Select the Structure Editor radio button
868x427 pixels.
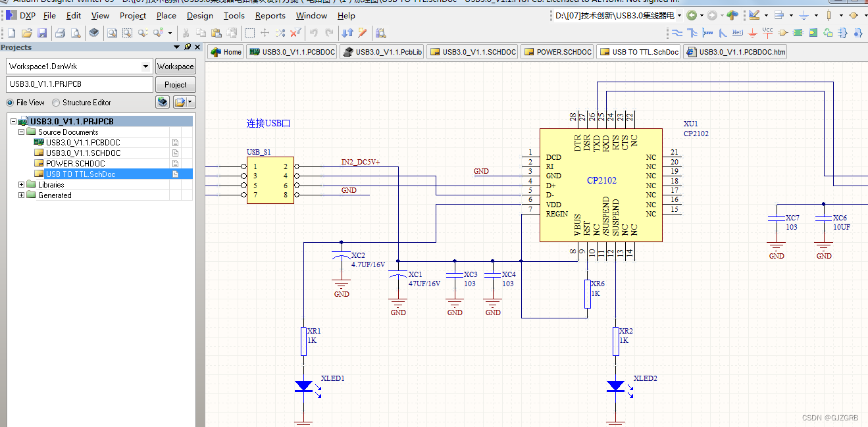click(x=56, y=103)
